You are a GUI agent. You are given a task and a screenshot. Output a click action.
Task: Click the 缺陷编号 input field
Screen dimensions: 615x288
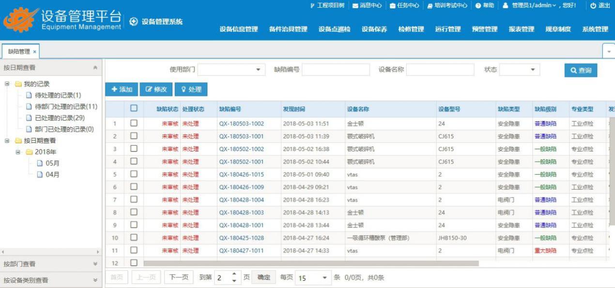tap(336, 70)
